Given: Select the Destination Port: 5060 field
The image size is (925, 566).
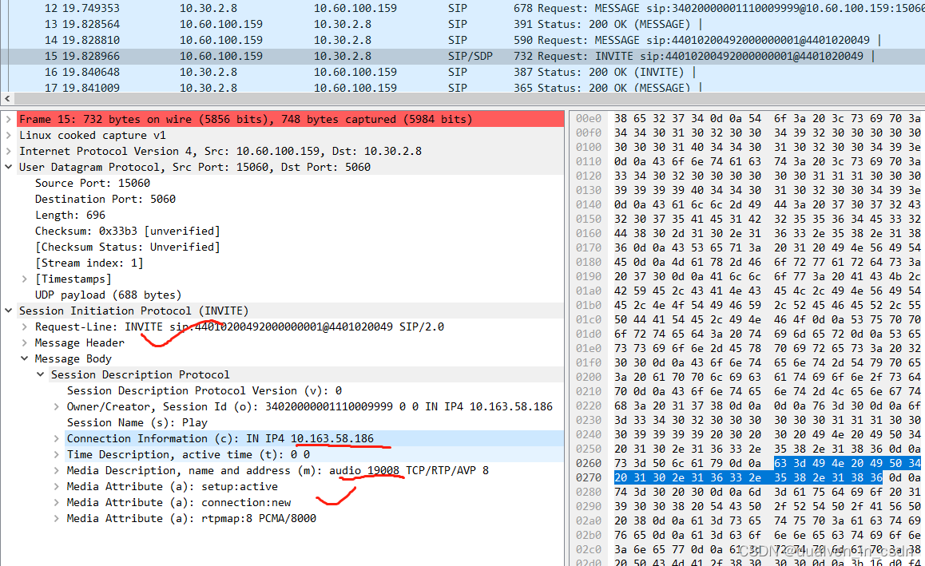Looking at the screenshot, I should click(105, 199).
